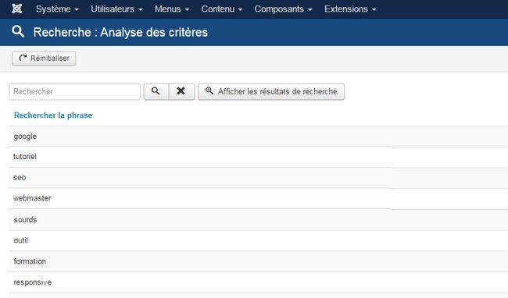
Task: Click Afficher les résultats de recherche
Action: click(271, 92)
